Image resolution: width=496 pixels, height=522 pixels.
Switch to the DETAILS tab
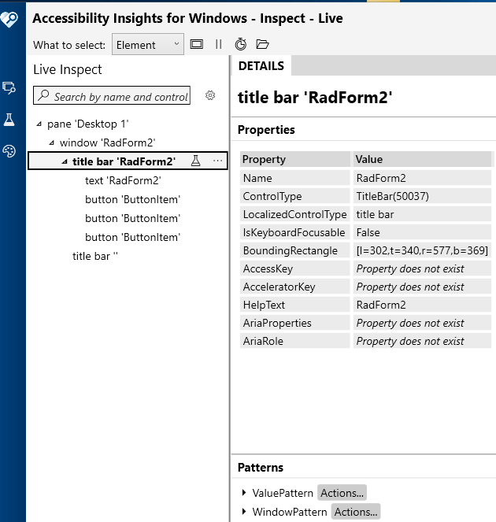[261, 66]
